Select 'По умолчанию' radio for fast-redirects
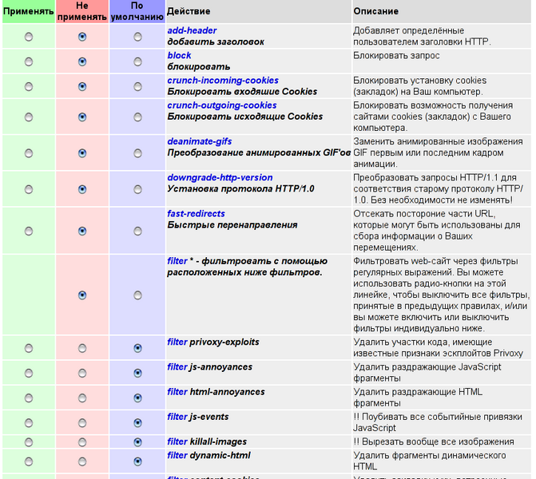Screen dimensions: 536x479 pos(137,231)
